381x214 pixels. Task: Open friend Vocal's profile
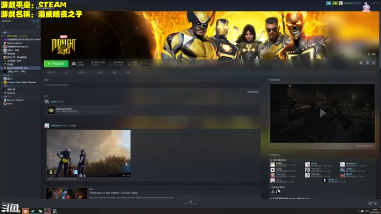point(314,164)
